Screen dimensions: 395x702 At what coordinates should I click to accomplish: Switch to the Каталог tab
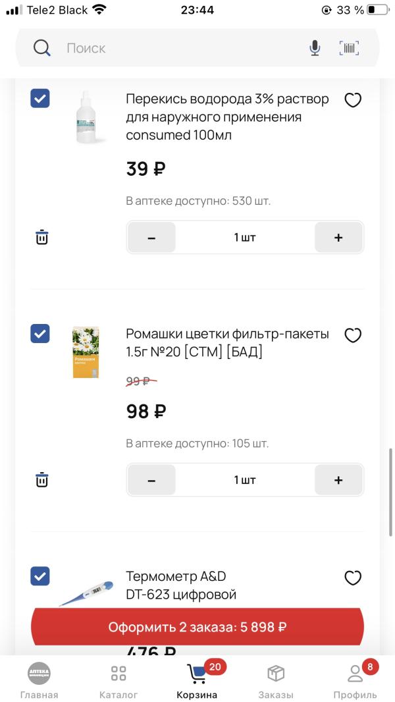coord(118,682)
